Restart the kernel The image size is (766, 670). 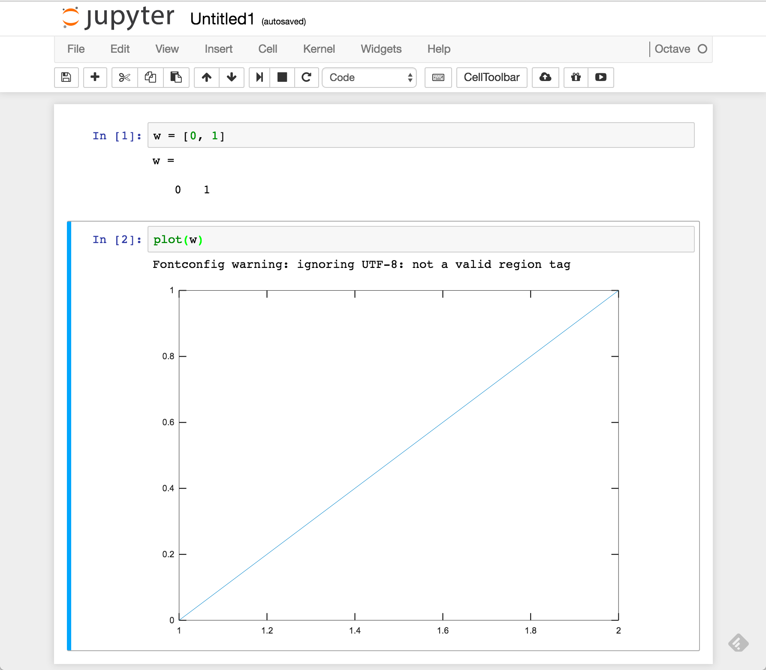pos(306,78)
